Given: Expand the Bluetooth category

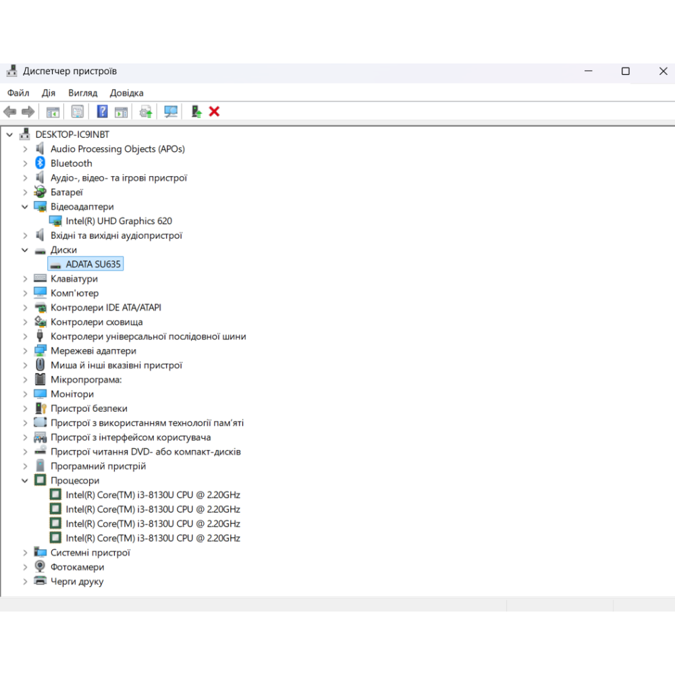Looking at the screenshot, I should pyautogui.click(x=25, y=163).
